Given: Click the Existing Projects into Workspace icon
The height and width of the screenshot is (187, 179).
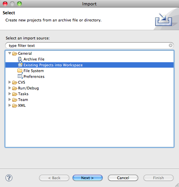Looking at the screenshot, I should pyautogui.click(x=20, y=65).
